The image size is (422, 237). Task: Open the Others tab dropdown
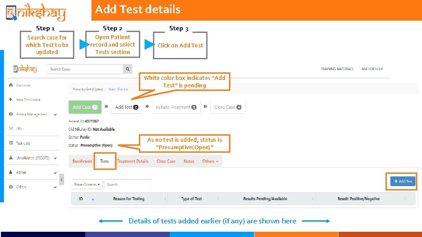point(210,161)
